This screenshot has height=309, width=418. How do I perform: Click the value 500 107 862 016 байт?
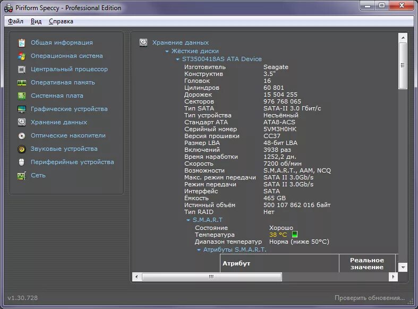(x=297, y=205)
